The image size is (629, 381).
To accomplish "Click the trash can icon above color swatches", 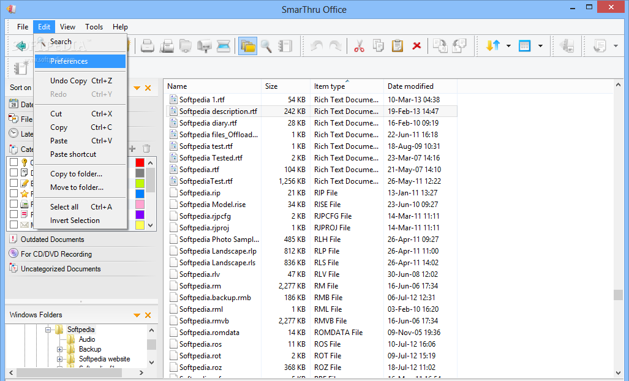I will (146, 149).
